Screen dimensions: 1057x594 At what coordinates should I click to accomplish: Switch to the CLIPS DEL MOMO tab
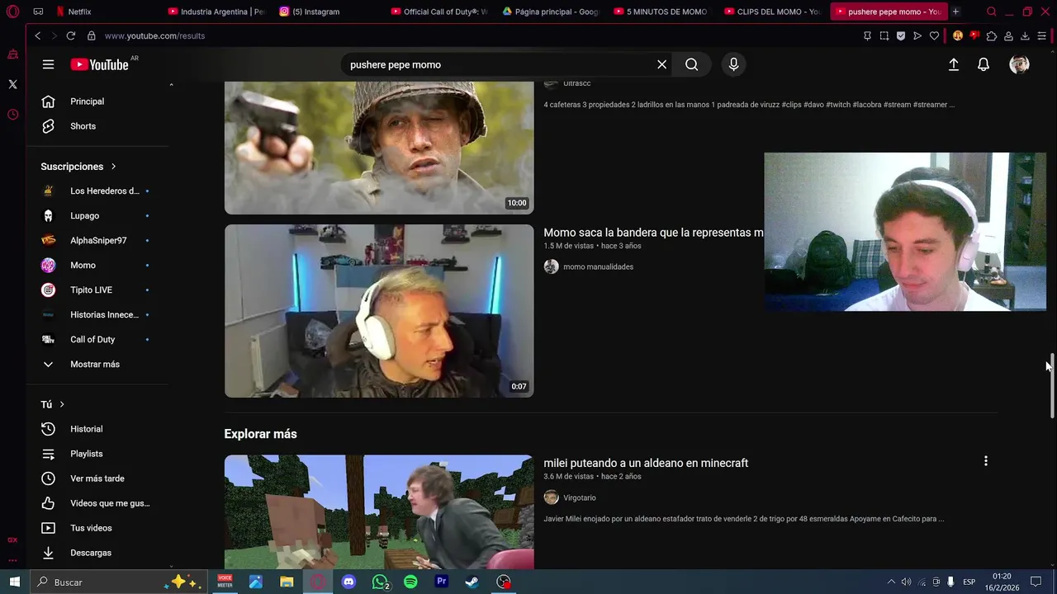tap(773, 12)
